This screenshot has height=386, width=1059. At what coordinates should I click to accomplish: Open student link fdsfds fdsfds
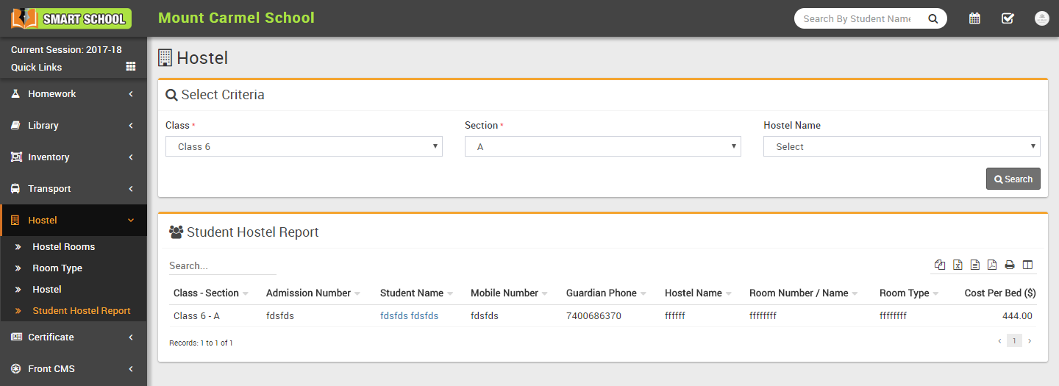click(409, 316)
